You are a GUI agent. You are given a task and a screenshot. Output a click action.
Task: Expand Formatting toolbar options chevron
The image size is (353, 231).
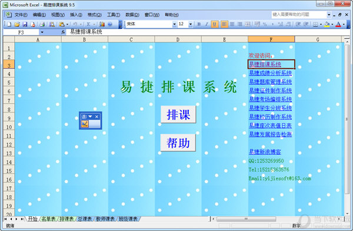point(348,24)
